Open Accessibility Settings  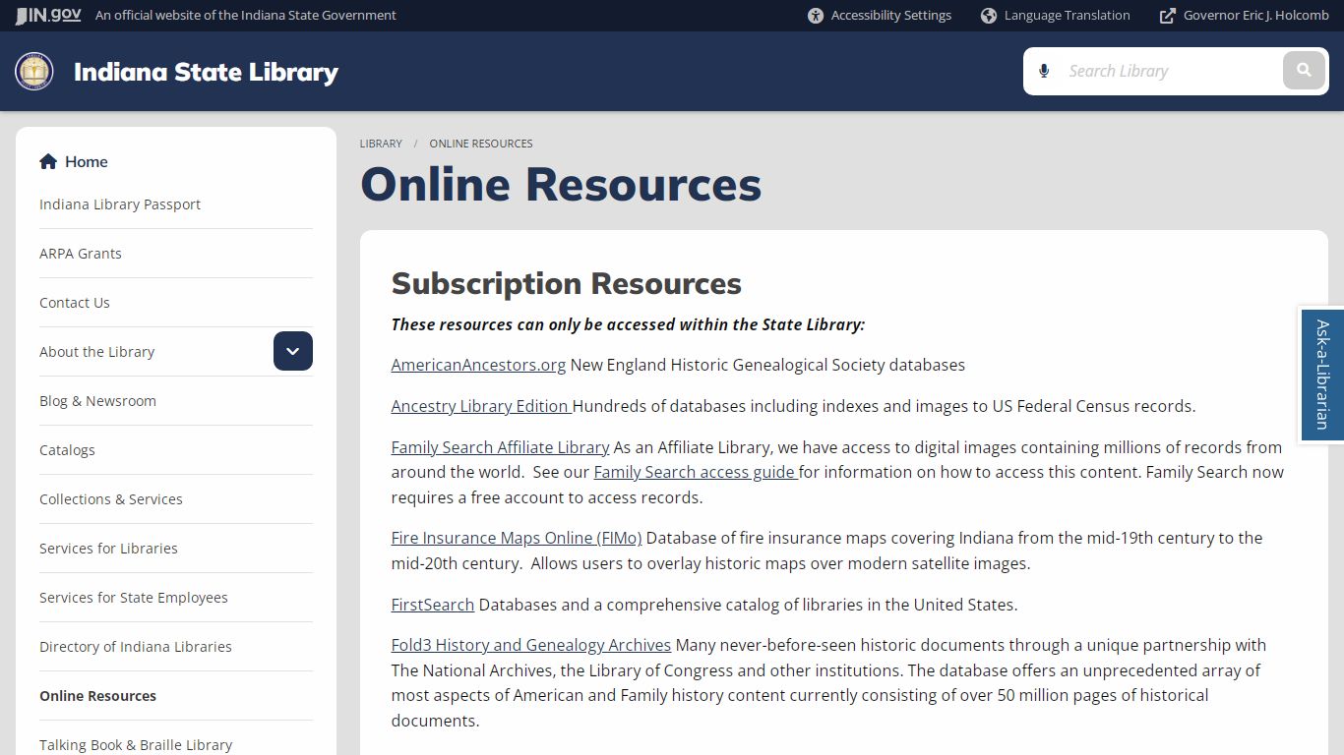880,16
